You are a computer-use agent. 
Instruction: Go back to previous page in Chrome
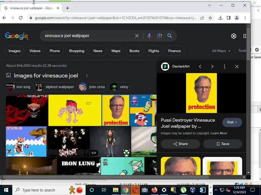4,18
